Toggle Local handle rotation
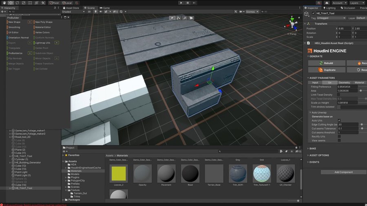This screenshot has height=206, width=367. click(x=67, y=3)
